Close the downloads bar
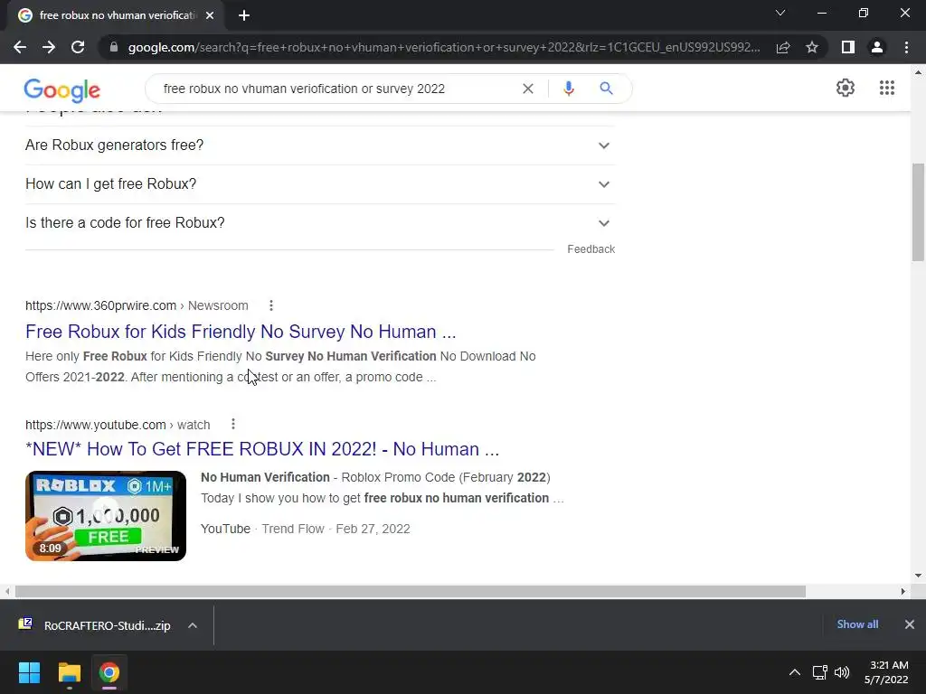 910,624
